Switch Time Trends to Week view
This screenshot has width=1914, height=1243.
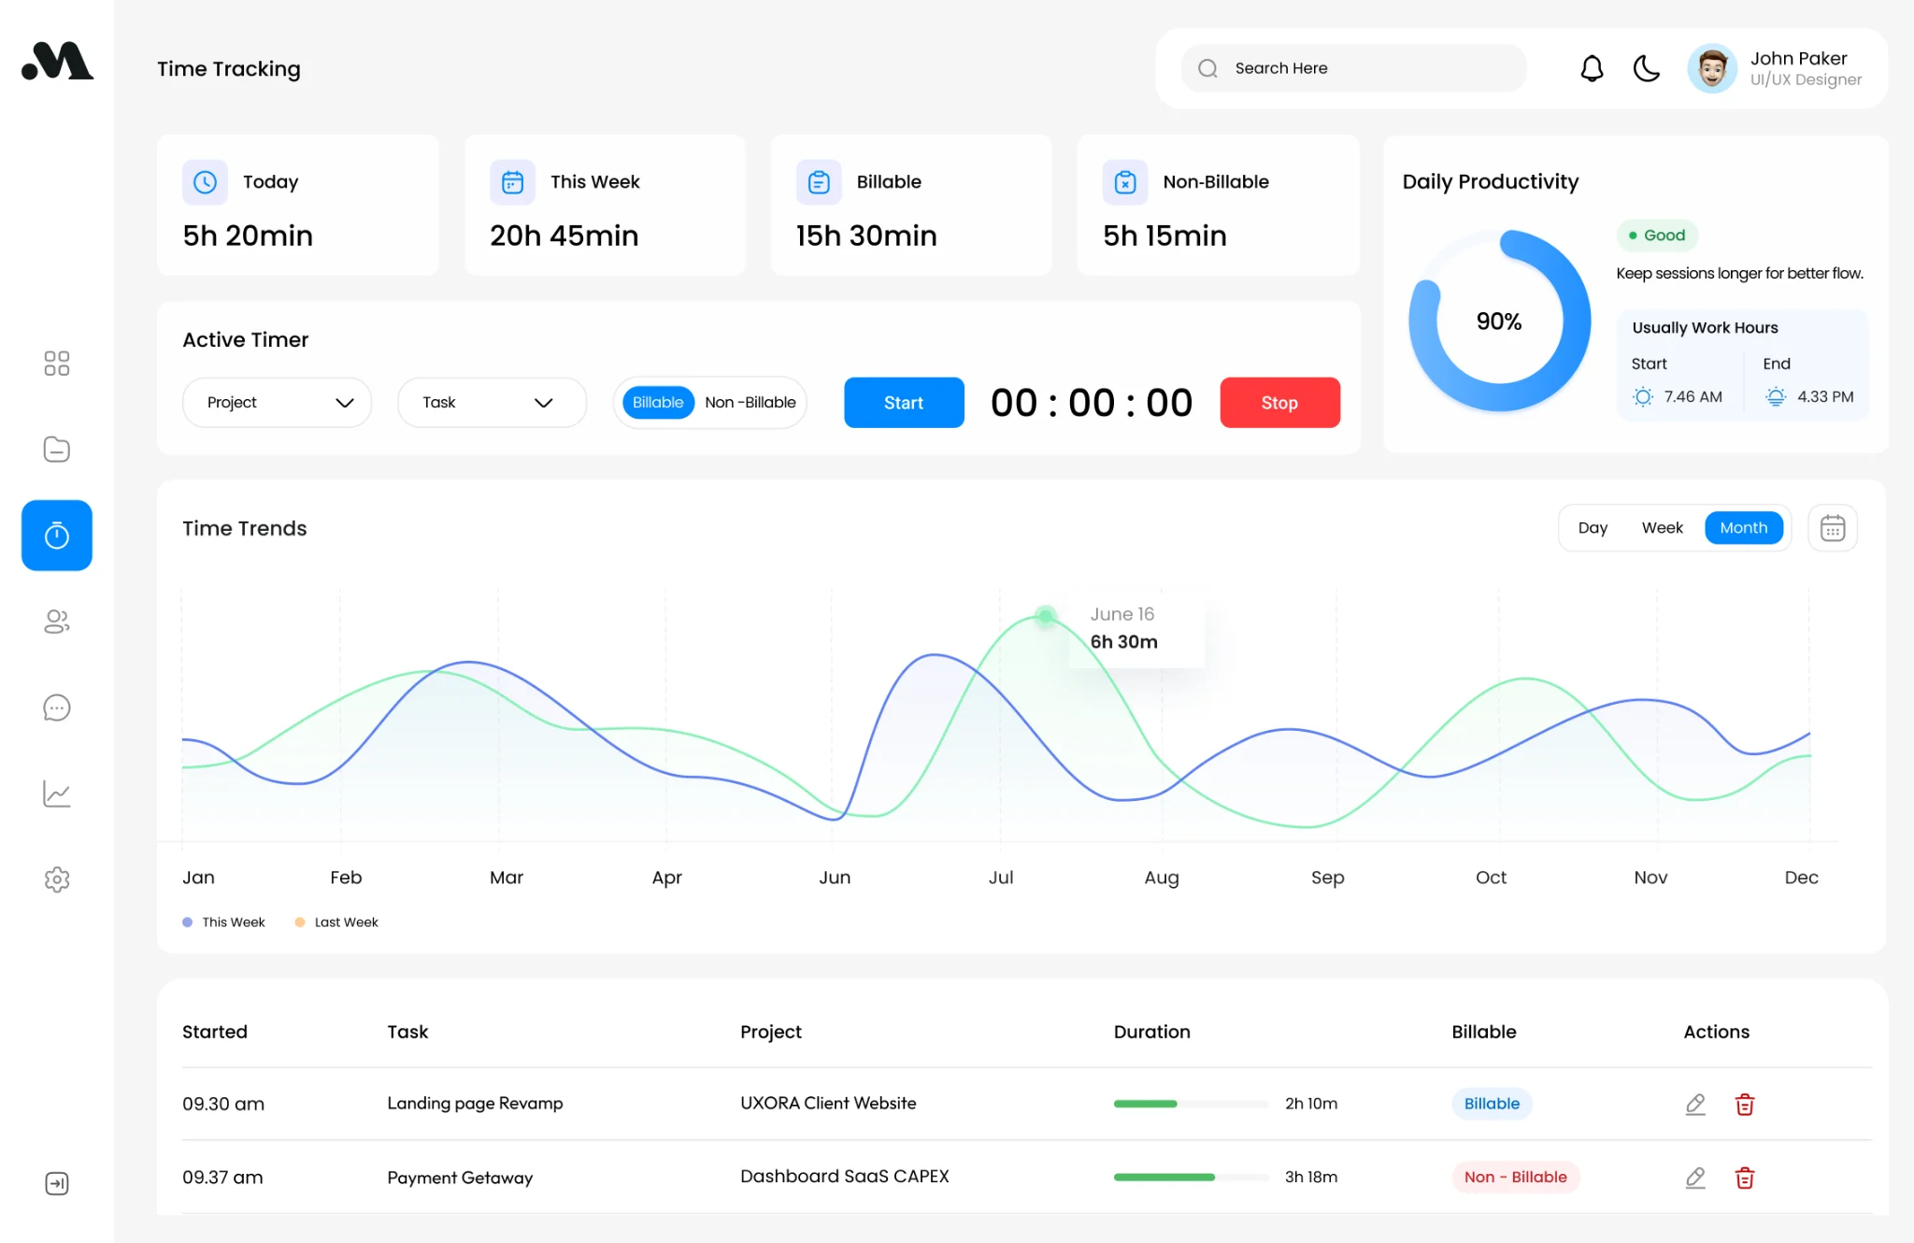click(x=1662, y=528)
